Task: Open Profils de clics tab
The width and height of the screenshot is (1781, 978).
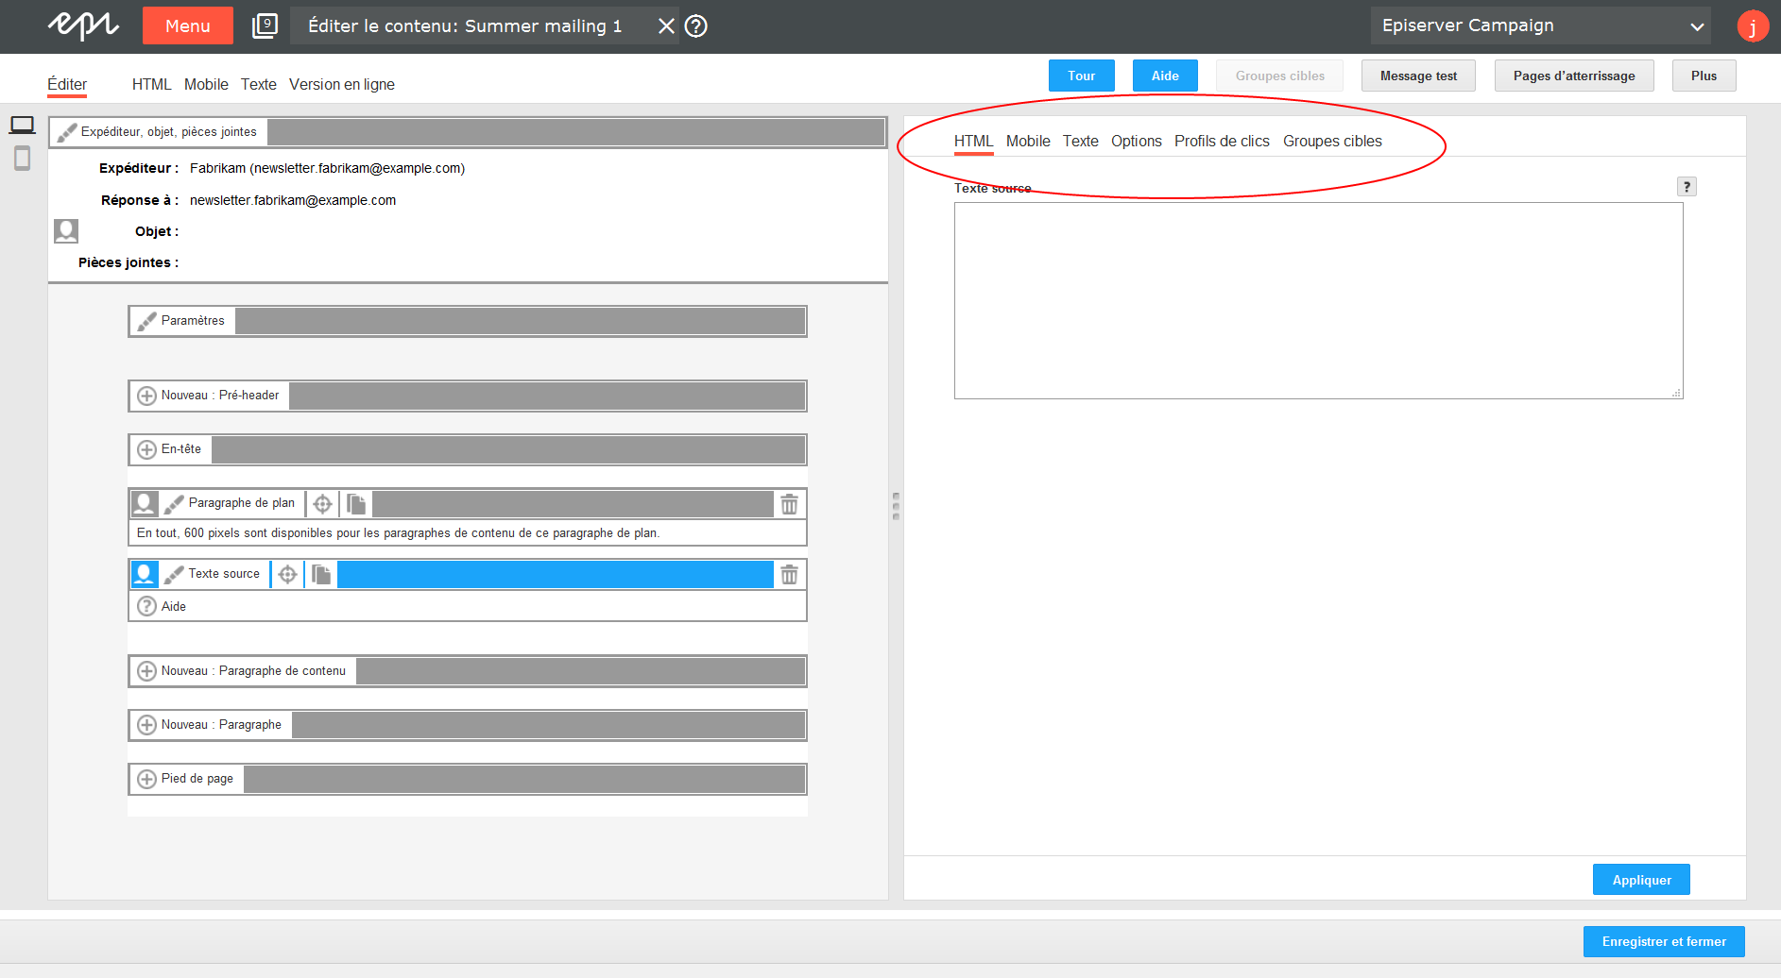Action: tap(1222, 141)
